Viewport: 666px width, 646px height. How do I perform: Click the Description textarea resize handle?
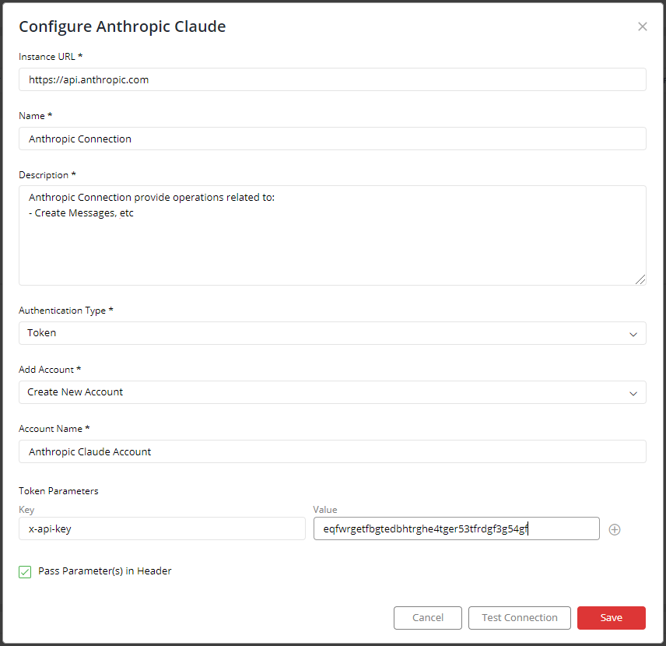pyautogui.click(x=640, y=279)
